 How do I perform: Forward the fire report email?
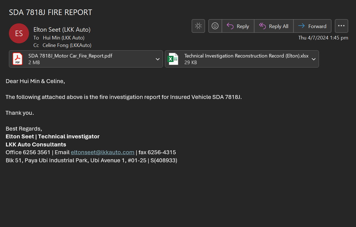(x=312, y=26)
